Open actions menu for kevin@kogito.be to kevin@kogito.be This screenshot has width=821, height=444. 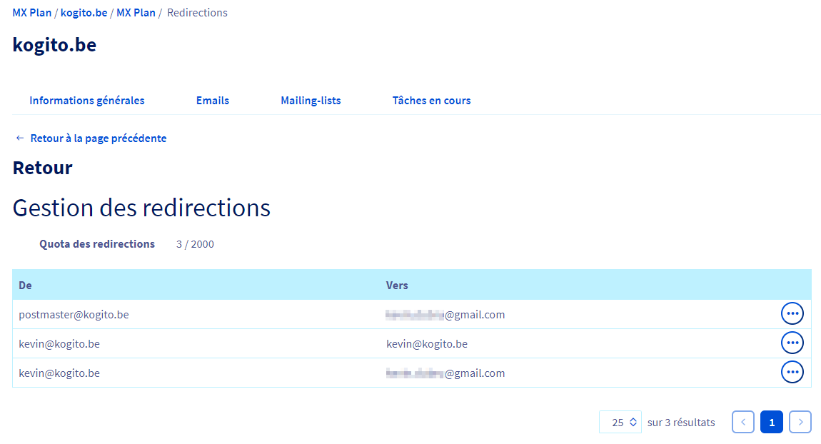tap(792, 343)
